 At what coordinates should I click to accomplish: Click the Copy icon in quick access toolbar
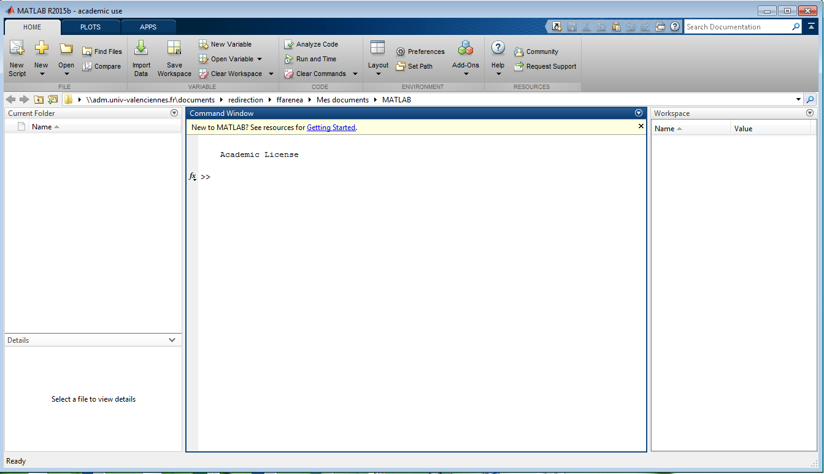point(601,26)
